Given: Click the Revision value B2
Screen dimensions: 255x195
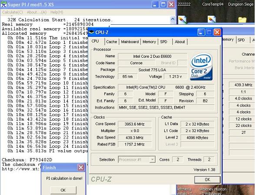Looking at the screenshot, I should coord(205,101).
